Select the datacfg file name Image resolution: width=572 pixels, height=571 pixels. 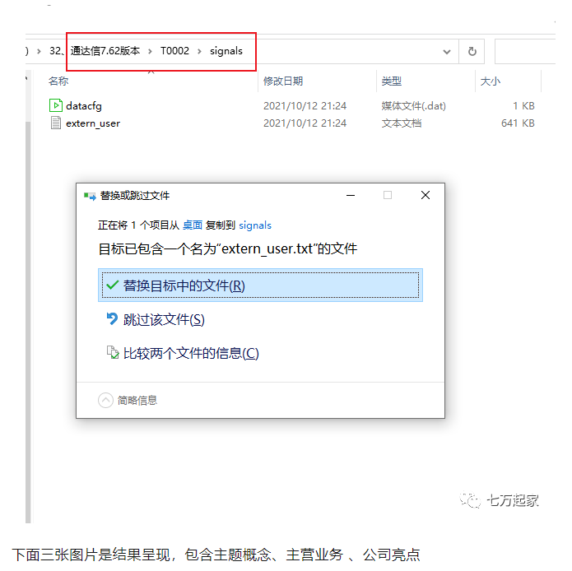tap(84, 106)
